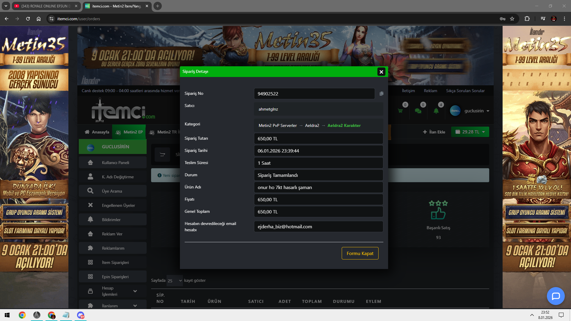Click the Sipariş No input field
The image size is (571, 321).
314,94
